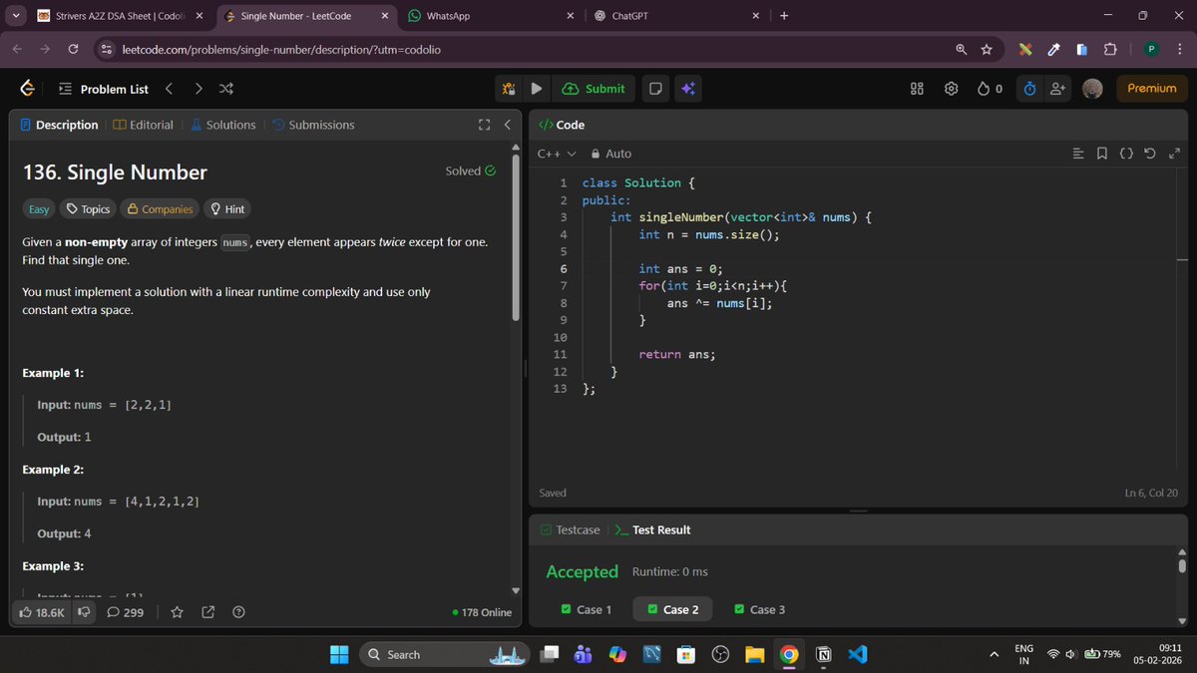Like the problem thumbs up
Image resolution: width=1197 pixels, height=673 pixels.
42,612
